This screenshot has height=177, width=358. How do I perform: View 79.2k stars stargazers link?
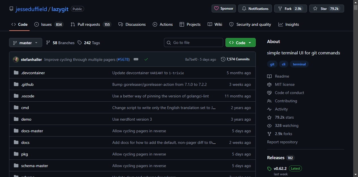pyautogui.click(x=280, y=117)
